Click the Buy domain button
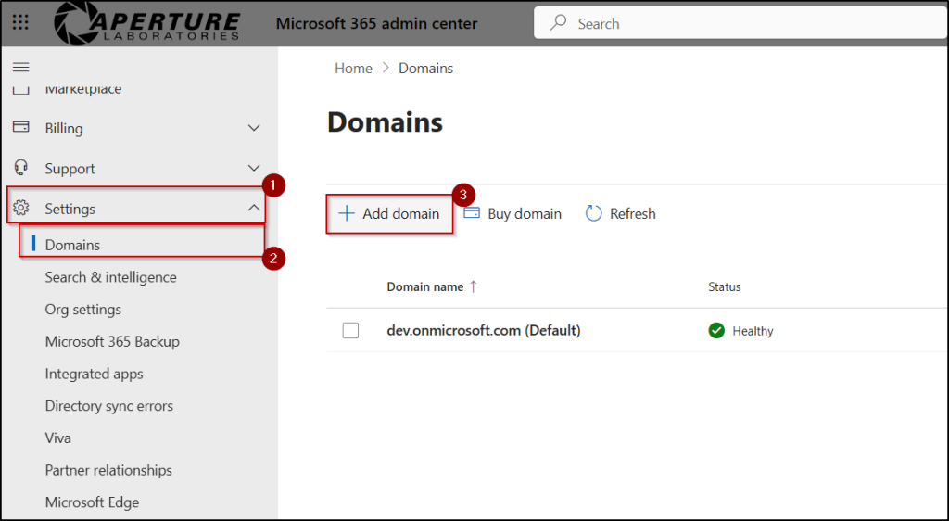 (x=512, y=213)
